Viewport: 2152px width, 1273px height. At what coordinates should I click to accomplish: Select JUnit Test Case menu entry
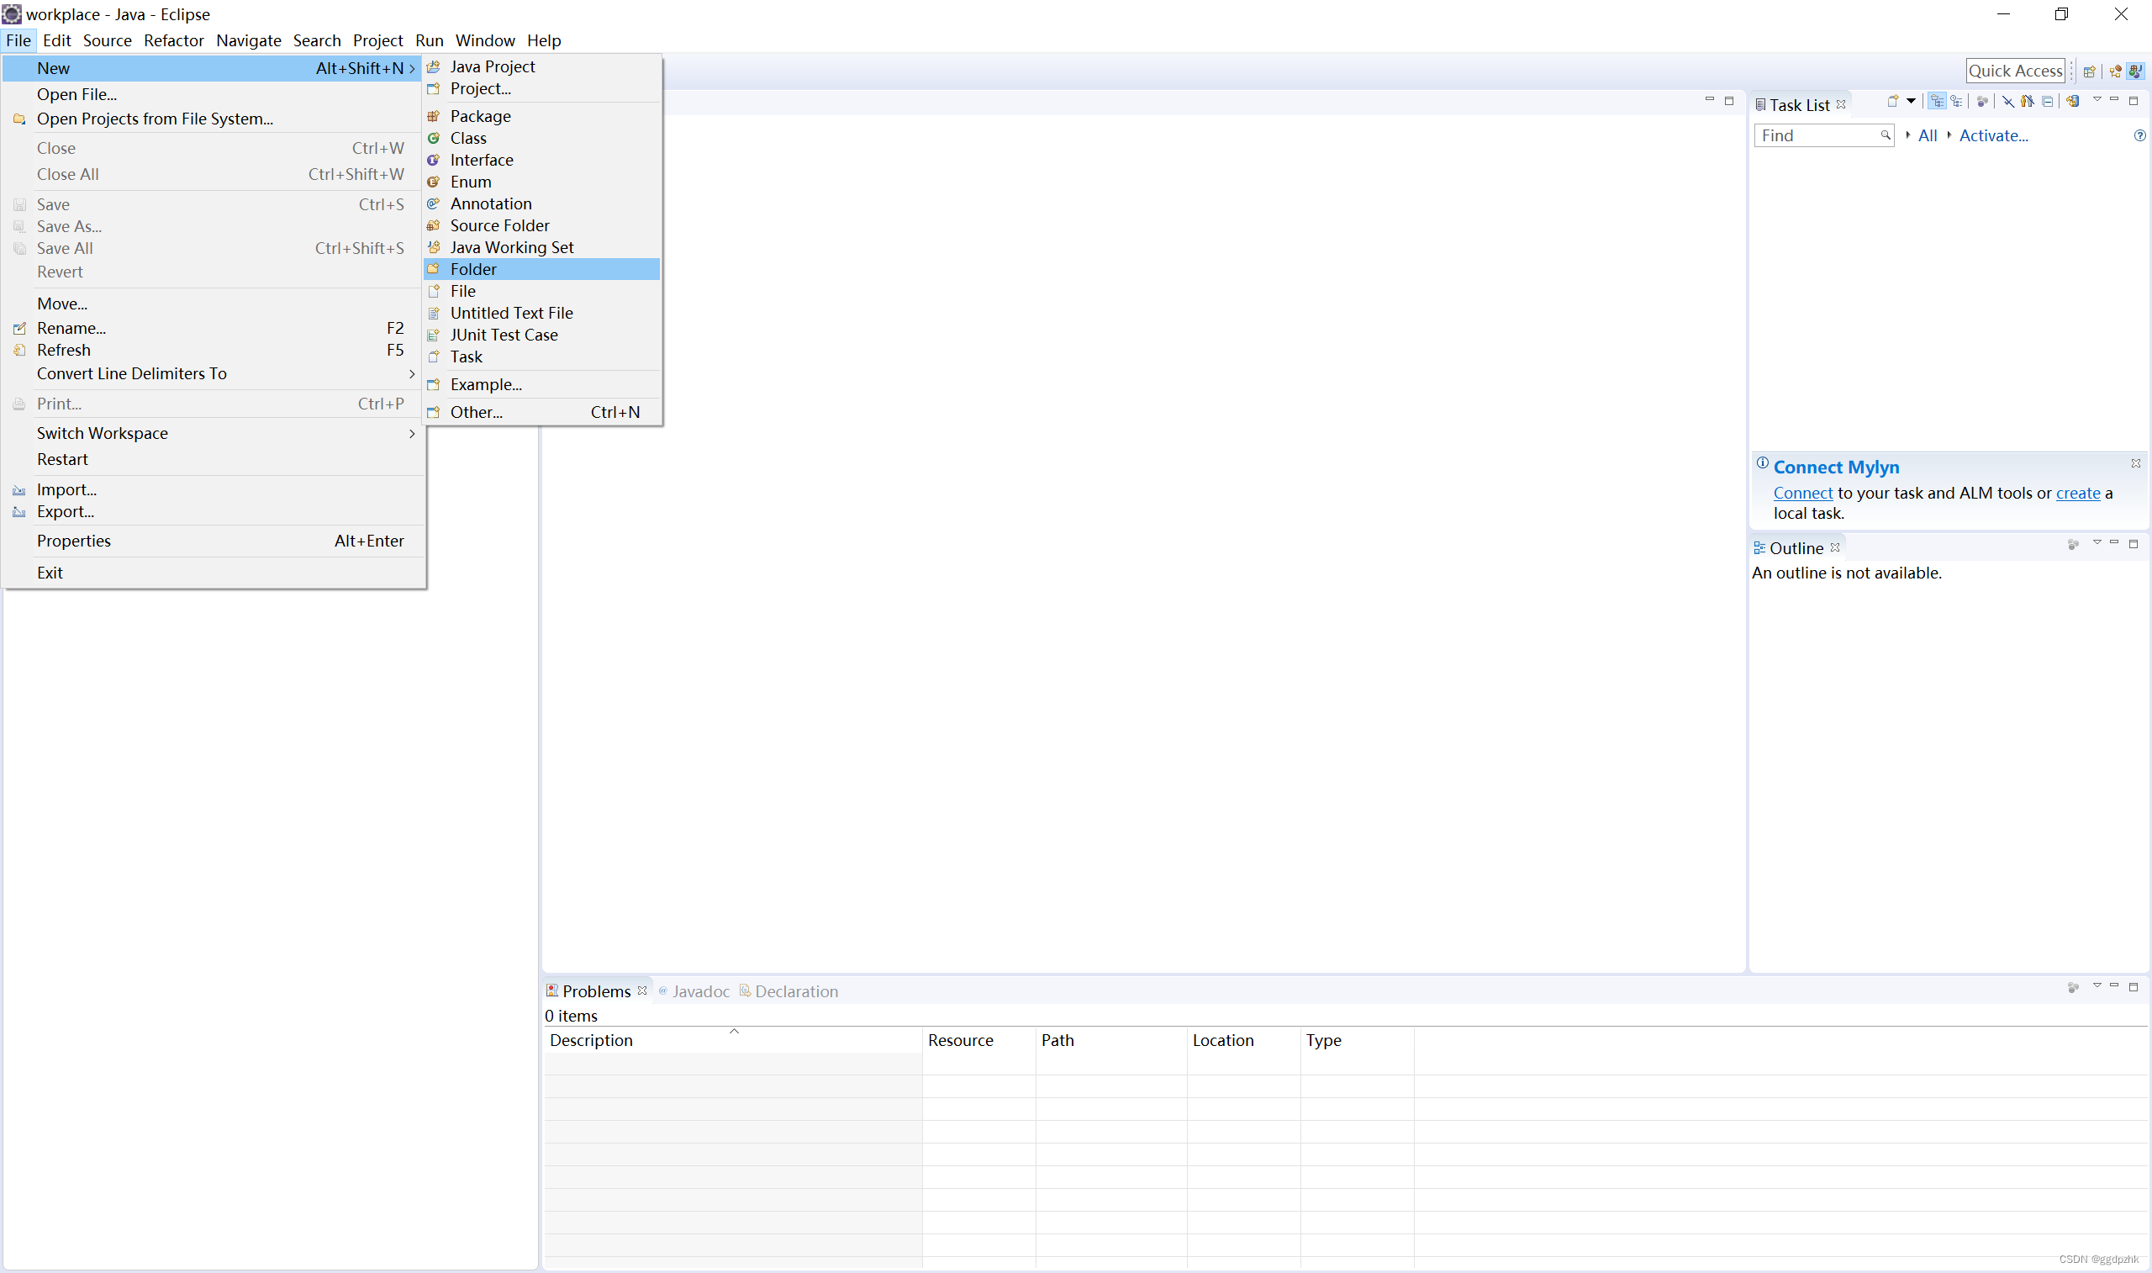(x=542, y=335)
